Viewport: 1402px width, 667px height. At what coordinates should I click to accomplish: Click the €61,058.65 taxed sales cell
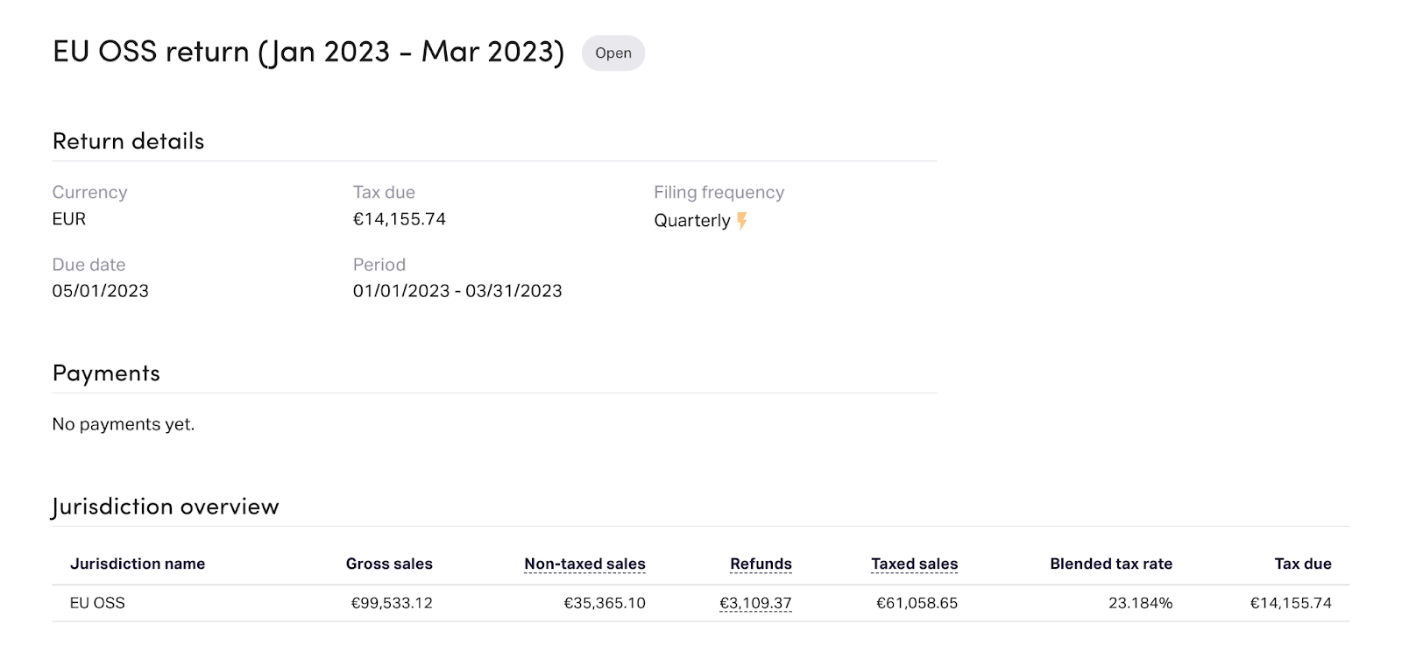point(917,603)
